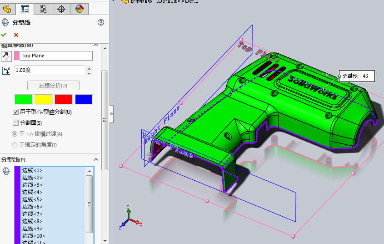This screenshot has height=244, width=384.
Task: Click the 拔模分析 draft analysis button
Action: (x=53, y=86)
